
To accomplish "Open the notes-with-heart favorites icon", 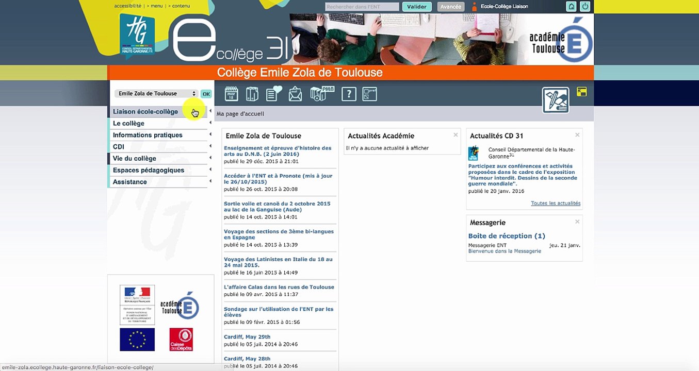I will [x=274, y=93].
